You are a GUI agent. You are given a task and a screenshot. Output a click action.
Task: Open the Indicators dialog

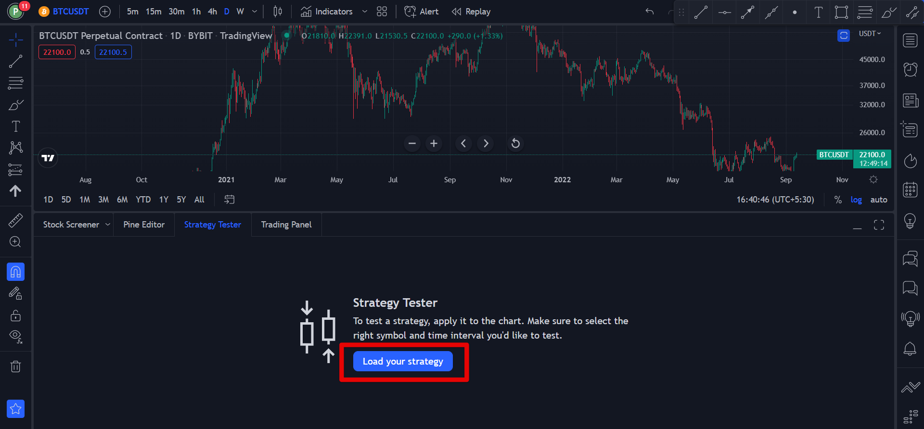(x=327, y=12)
